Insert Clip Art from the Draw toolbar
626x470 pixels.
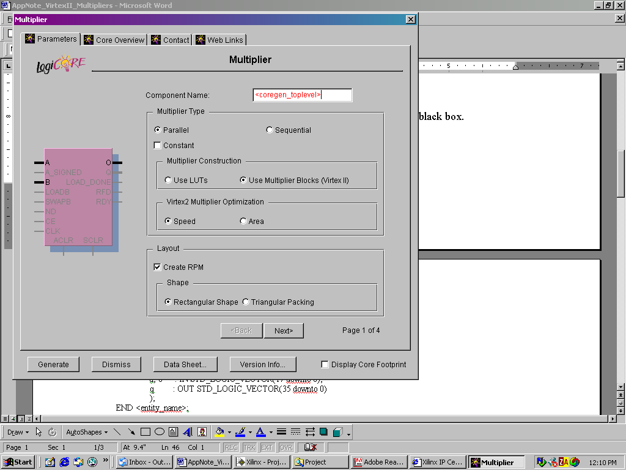202,432
